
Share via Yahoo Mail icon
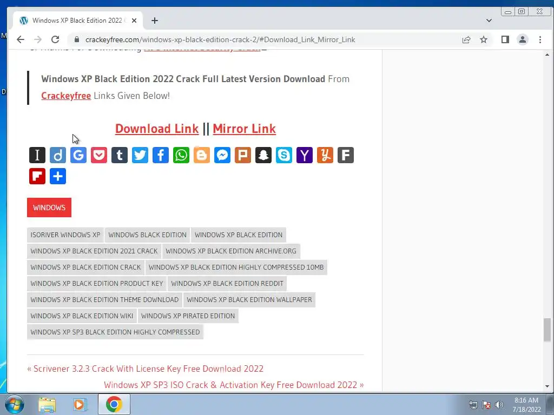(304, 155)
